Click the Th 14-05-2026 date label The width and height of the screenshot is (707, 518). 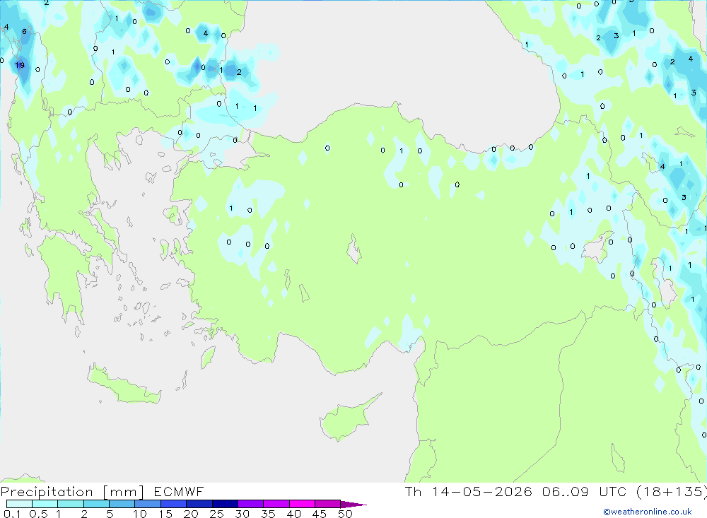(x=469, y=491)
